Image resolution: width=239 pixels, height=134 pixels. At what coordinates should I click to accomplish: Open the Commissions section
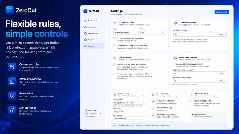93,33
